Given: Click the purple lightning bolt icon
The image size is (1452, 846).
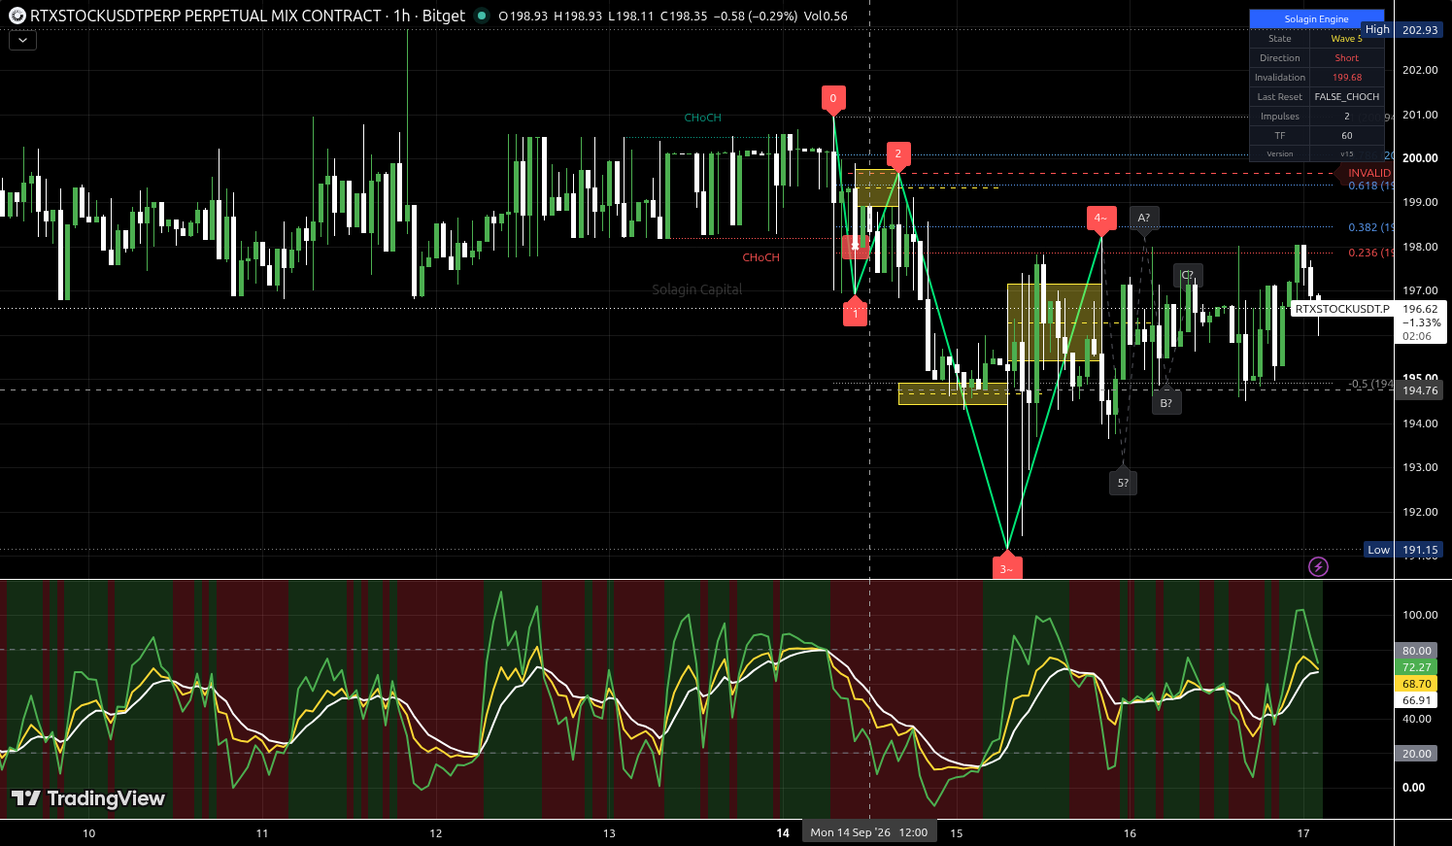Looking at the screenshot, I should [1318, 566].
